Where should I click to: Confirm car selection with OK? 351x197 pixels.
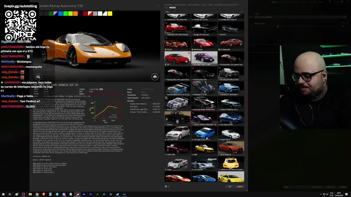point(230,187)
